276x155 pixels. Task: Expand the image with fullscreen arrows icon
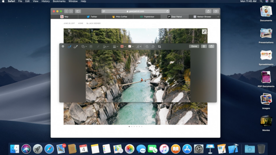[204, 32]
